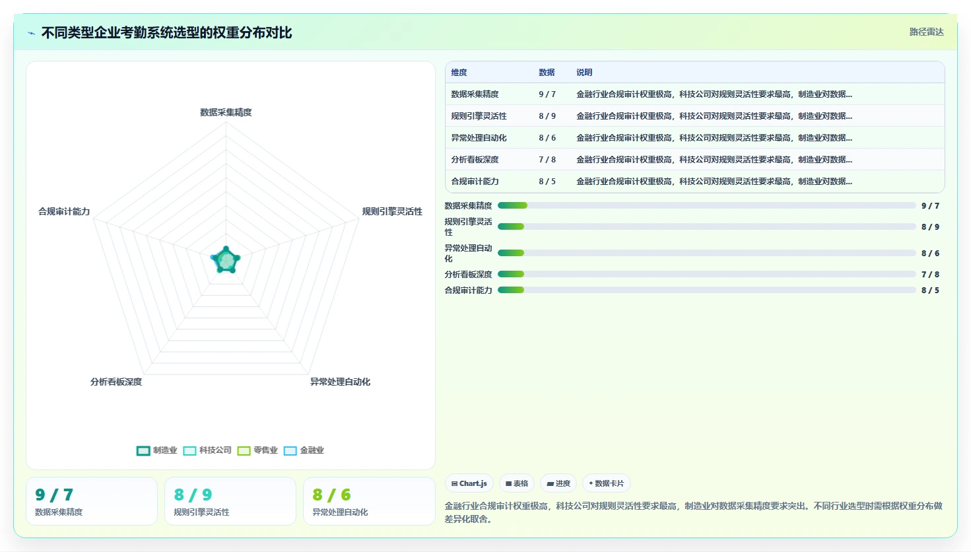Select the Chart.js tag

pyautogui.click(x=469, y=483)
